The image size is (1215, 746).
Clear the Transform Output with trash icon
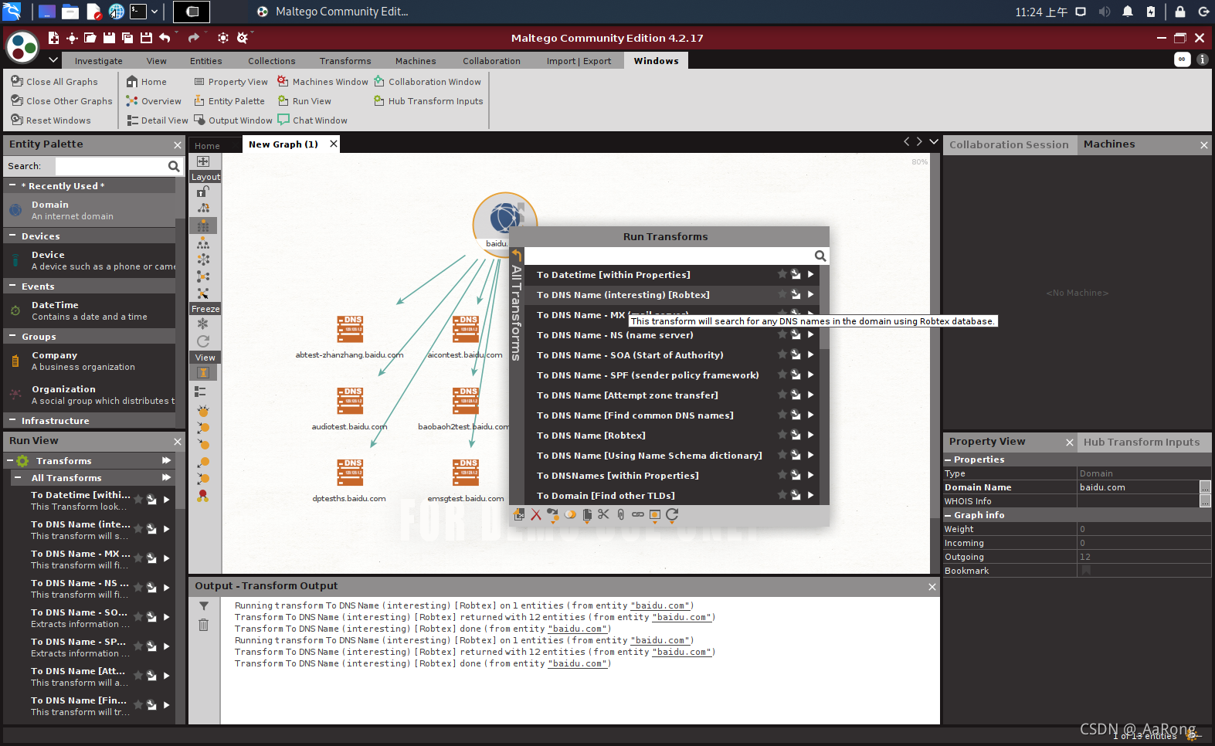pyautogui.click(x=204, y=625)
